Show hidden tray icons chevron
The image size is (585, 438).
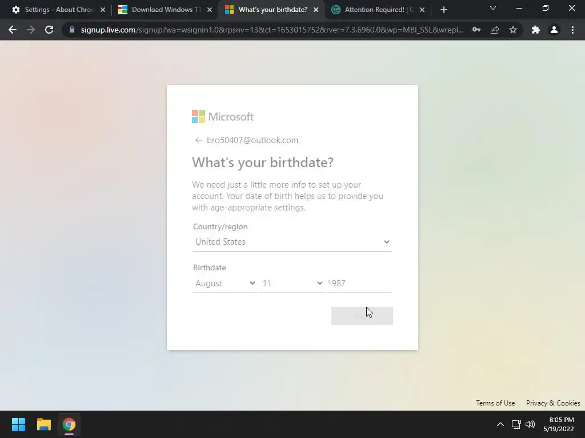pos(500,424)
